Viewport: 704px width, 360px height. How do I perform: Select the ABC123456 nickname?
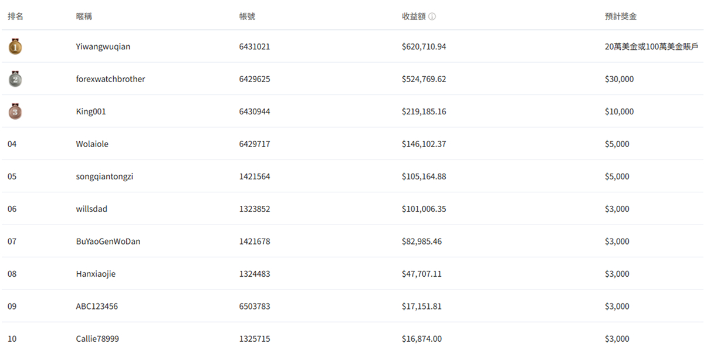(x=97, y=307)
